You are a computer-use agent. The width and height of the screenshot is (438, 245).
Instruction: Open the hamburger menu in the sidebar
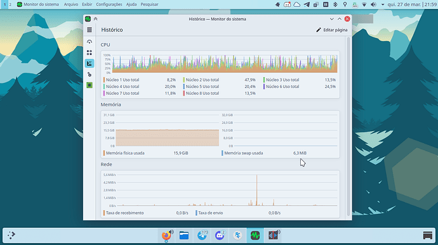[x=90, y=30]
